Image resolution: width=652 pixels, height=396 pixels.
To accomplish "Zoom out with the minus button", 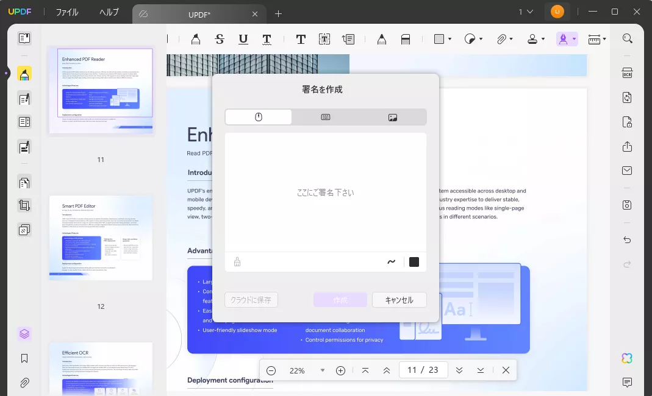I will (271, 370).
